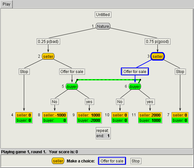
Task: Click the repeat end counter box
Action: pos(103,133)
